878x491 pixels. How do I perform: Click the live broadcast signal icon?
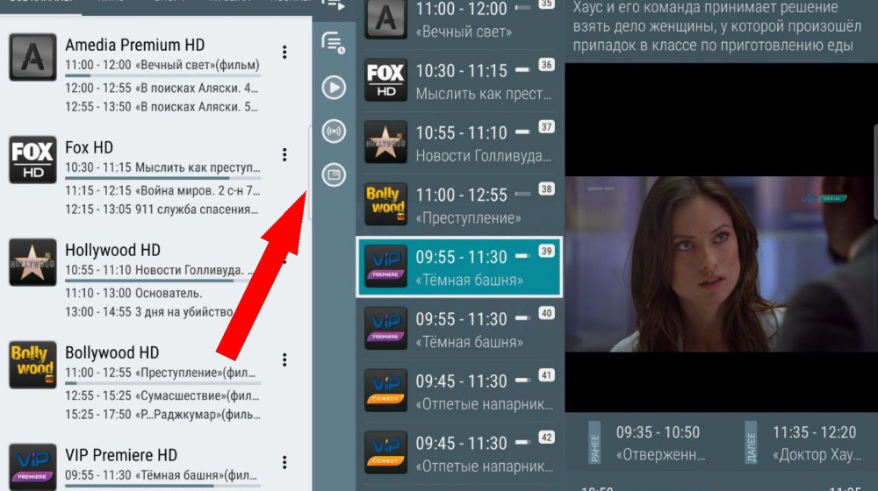pyautogui.click(x=334, y=132)
